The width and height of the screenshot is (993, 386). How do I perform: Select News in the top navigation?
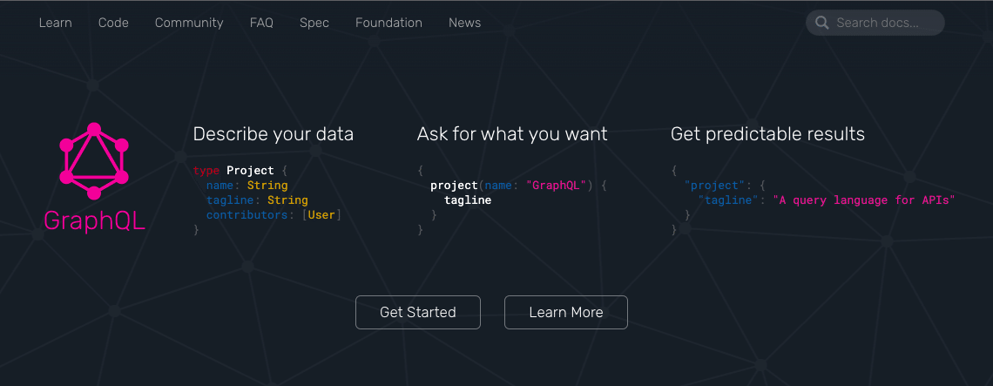click(x=464, y=23)
